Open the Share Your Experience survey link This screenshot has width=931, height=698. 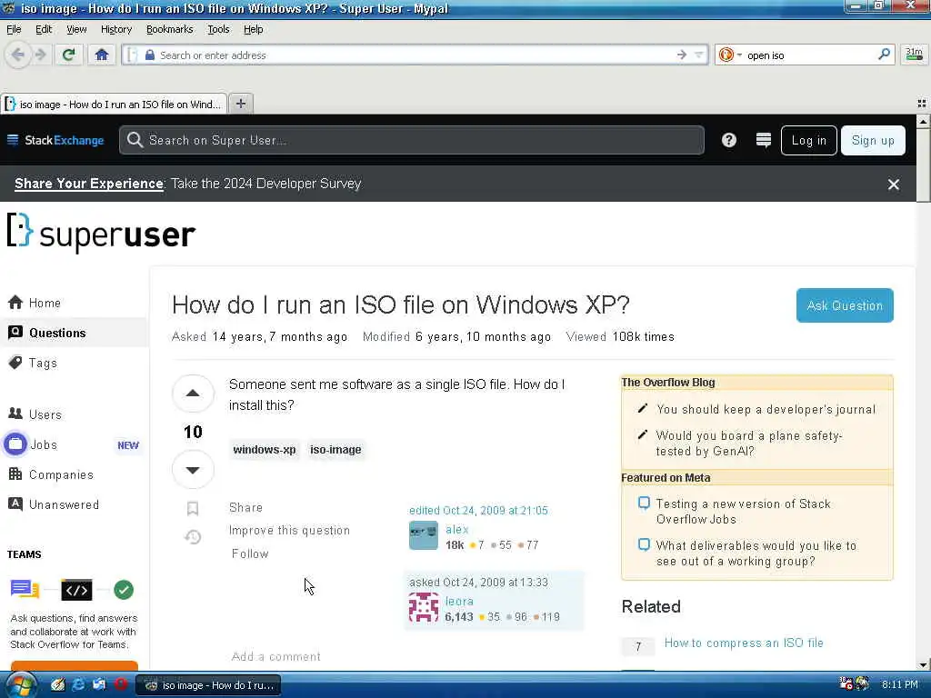(89, 184)
